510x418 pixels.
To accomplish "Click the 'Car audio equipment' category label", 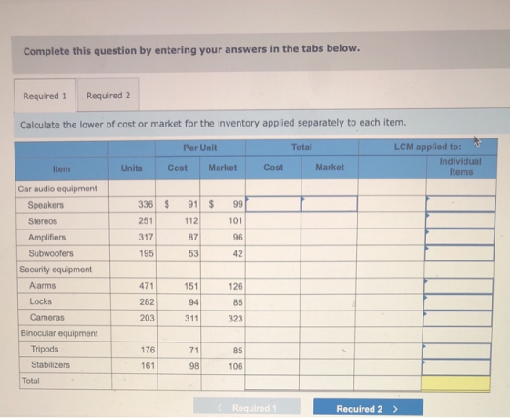I will click(57, 189).
